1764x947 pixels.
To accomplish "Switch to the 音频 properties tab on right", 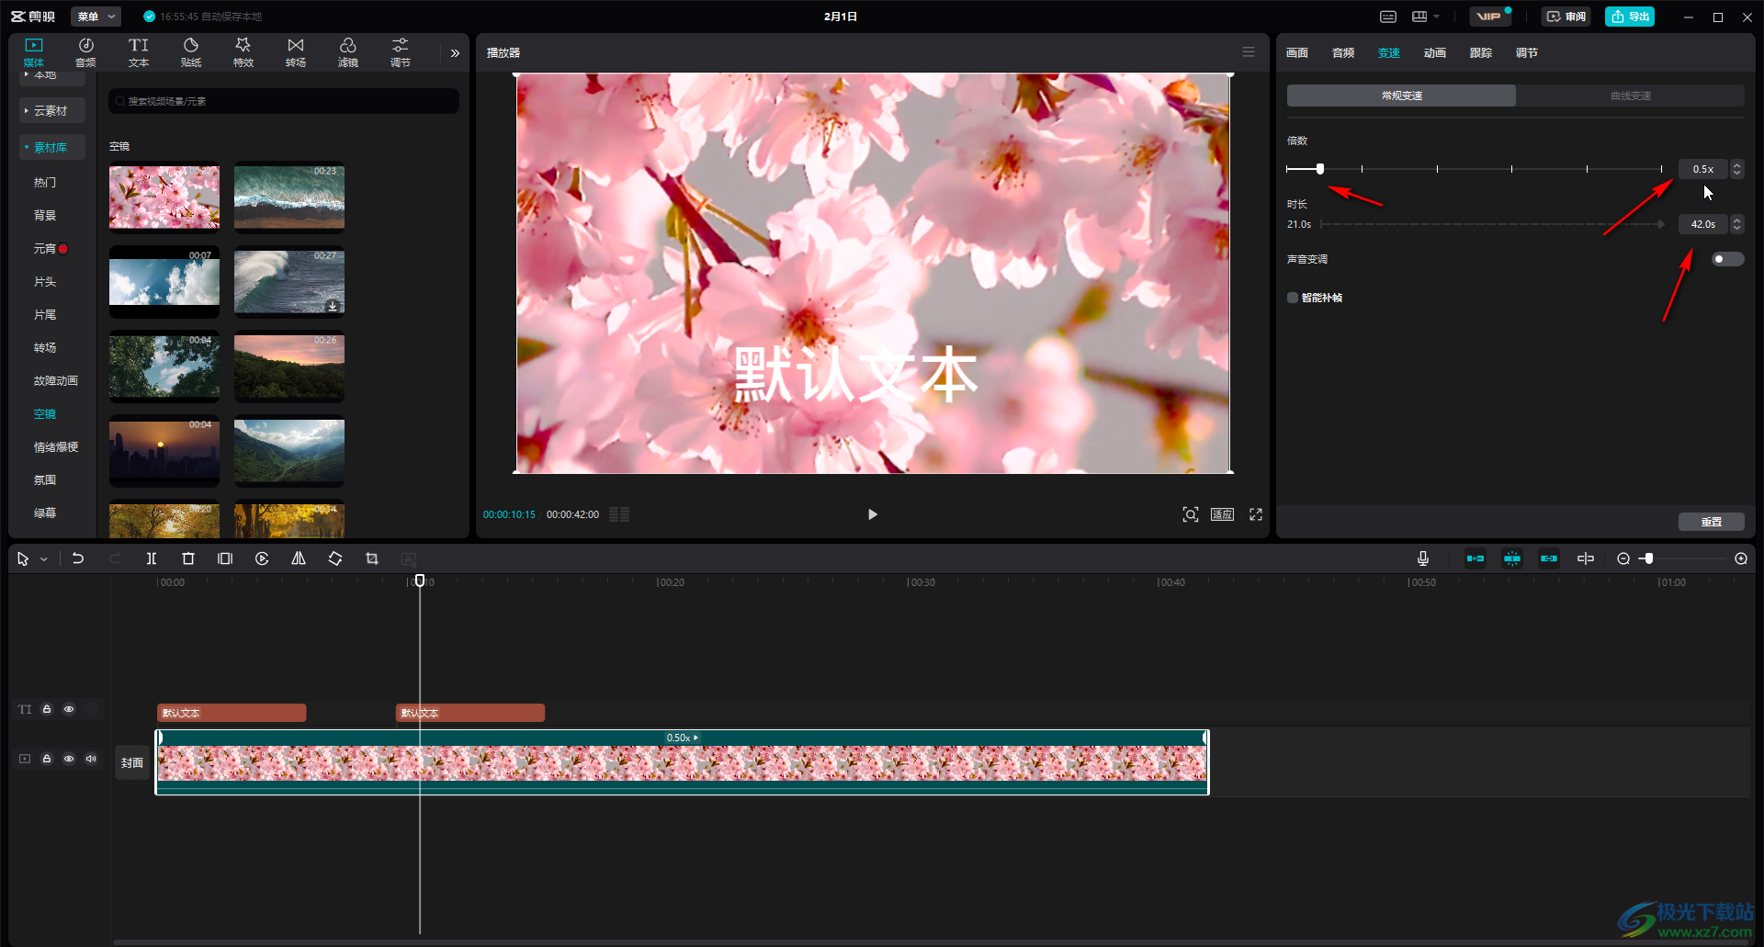I will (1343, 53).
